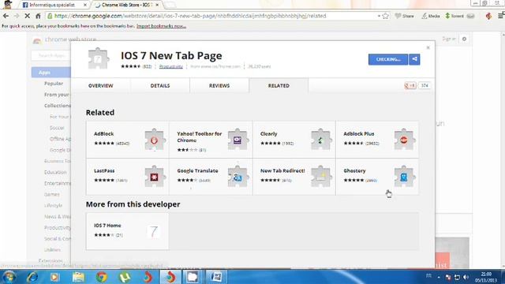Open Games category in the sidebar
Viewport: 505px width, 284px height.
[x=52, y=195]
